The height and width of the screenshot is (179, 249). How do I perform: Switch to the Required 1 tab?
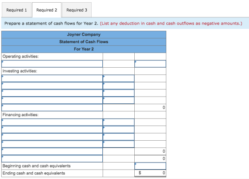coord(16,10)
